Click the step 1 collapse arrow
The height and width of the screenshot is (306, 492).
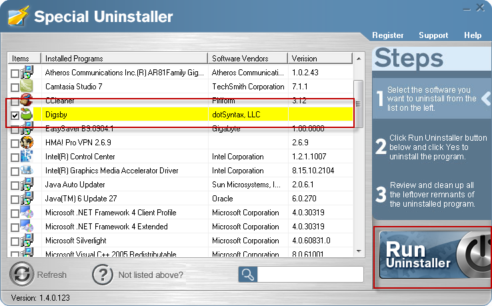[x=486, y=99]
